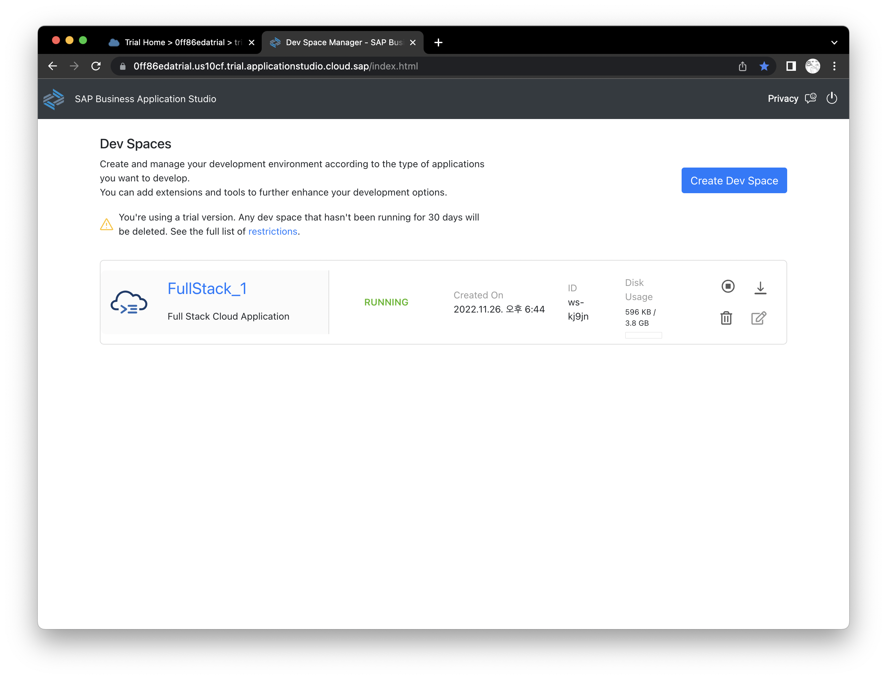Viewport: 887px width, 679px height.
Task: Delete the FullStack_1 dev space
Action: click(x=726, y=318)
